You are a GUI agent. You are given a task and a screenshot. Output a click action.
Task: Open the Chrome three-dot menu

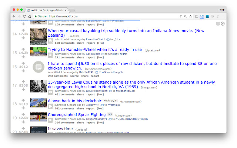tap(223, 16)
